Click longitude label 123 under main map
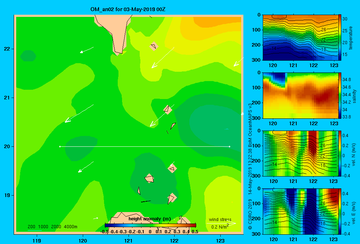This screenshot has width=360, height=244. (220, 240)
